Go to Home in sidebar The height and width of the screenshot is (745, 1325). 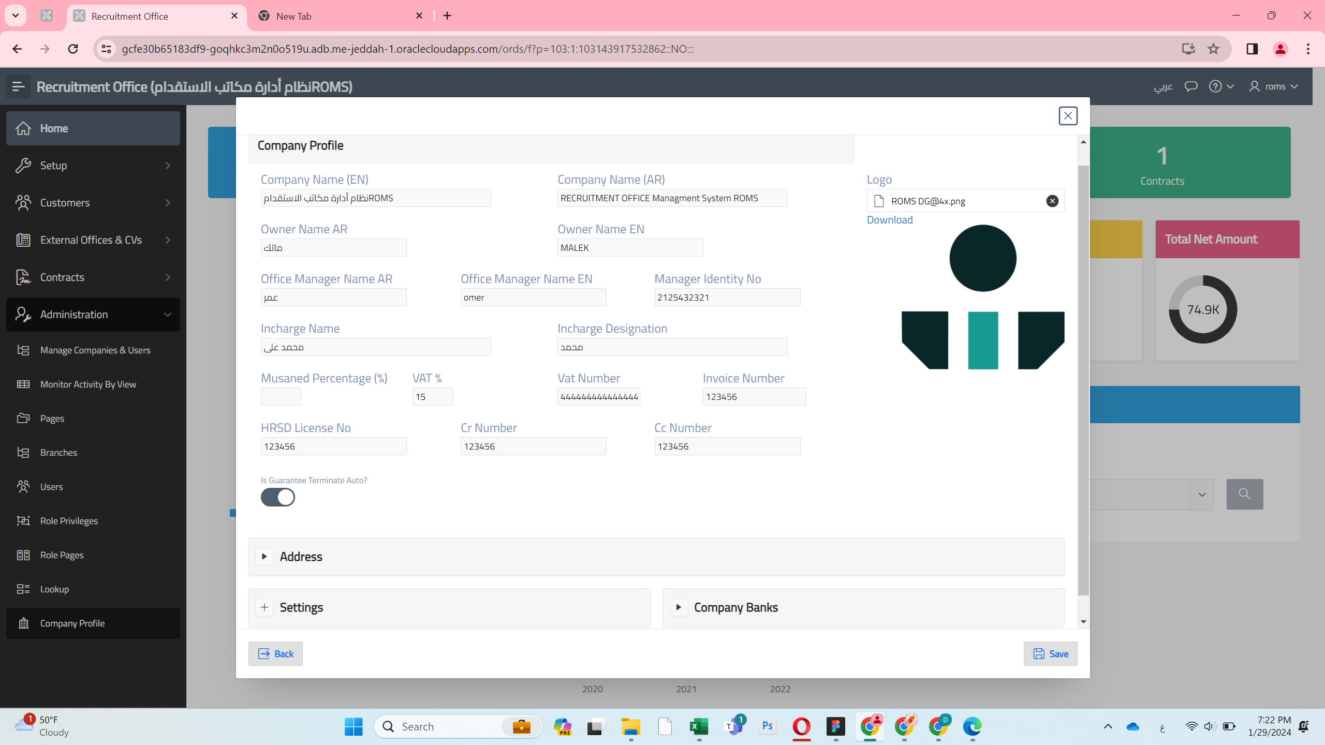[93, 128]
